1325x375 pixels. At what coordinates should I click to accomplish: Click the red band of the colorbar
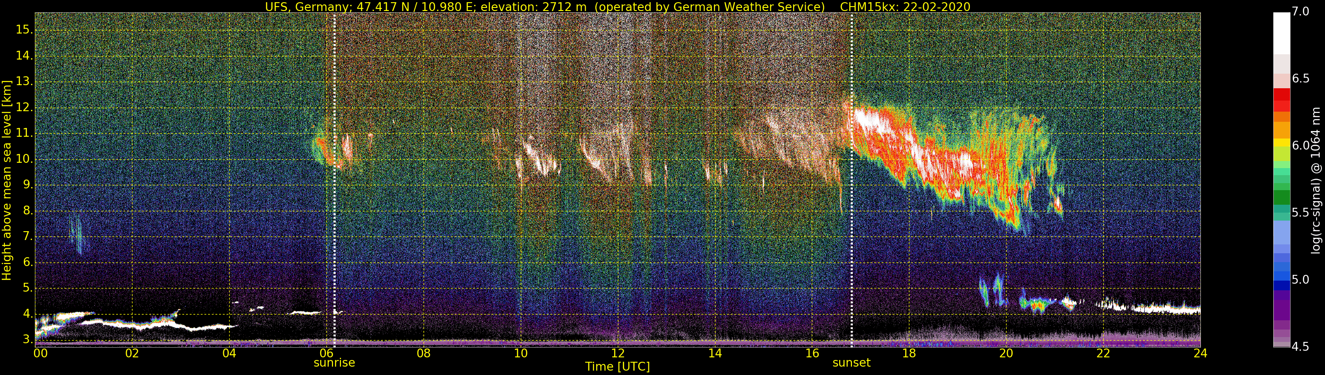click(1281, 100)
